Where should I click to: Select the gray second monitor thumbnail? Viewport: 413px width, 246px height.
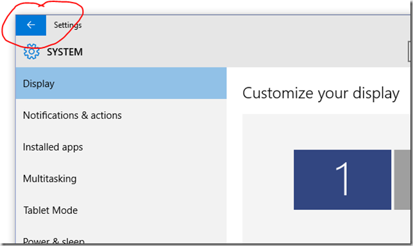[402, 180]
